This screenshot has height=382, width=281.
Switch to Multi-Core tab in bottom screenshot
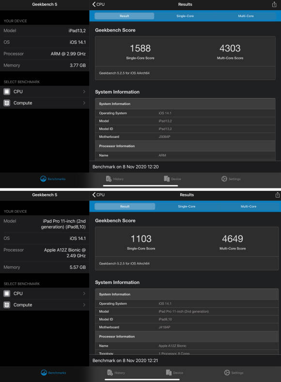[x=249, y=207]
